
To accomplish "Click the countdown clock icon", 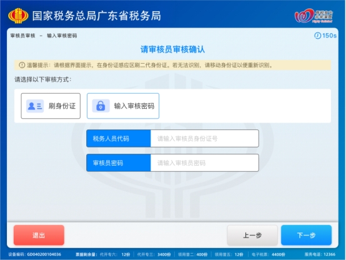I will pos(317,36).
